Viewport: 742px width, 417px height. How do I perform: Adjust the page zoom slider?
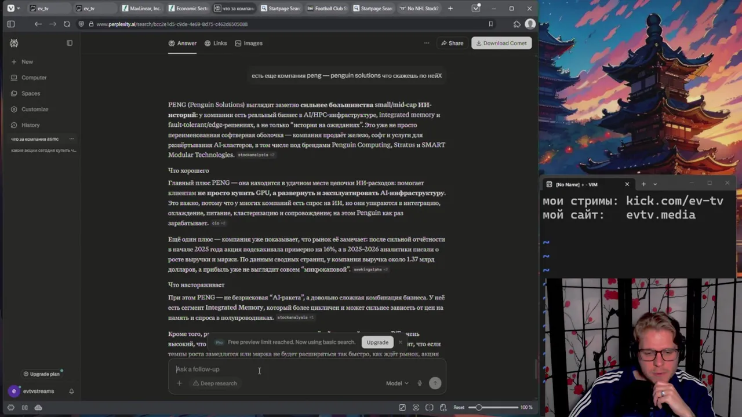pyautogui.click(x=493, y=408)
